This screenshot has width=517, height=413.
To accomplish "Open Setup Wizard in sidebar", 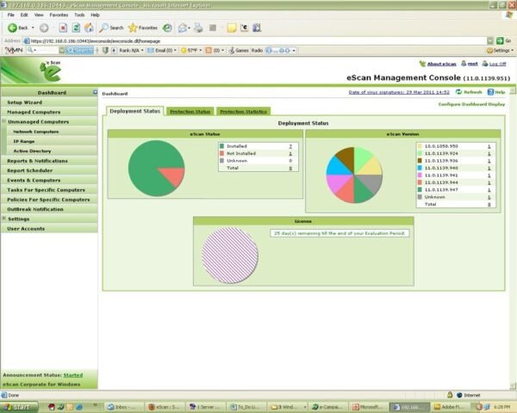I will pos(49,102).
